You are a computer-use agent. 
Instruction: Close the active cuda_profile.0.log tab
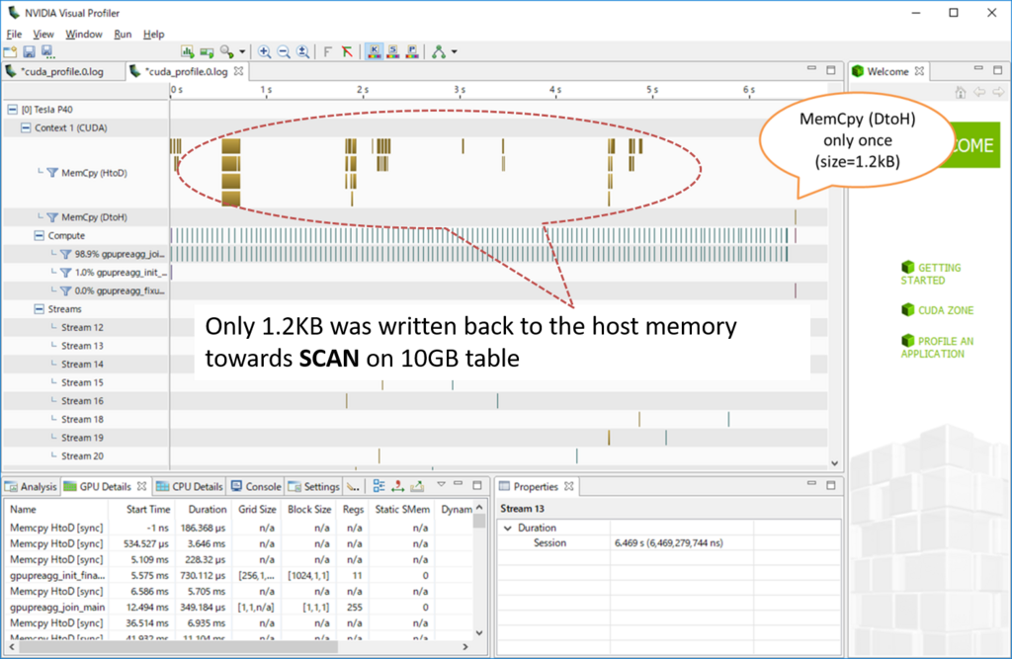(x=239, y=71)
